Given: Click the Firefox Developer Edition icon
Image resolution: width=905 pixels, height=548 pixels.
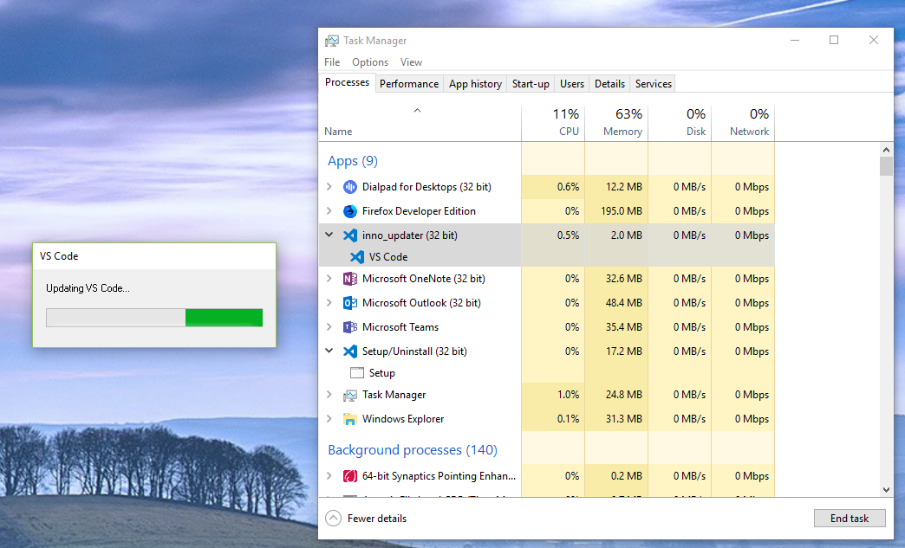Looking at the screenshot, I should click(x=350, y=210).
